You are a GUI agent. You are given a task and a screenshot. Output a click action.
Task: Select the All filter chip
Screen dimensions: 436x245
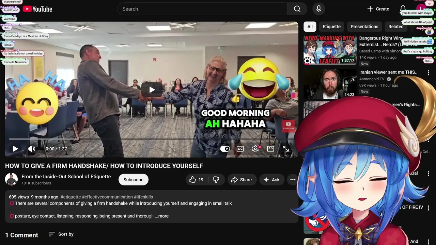point(310,27)
